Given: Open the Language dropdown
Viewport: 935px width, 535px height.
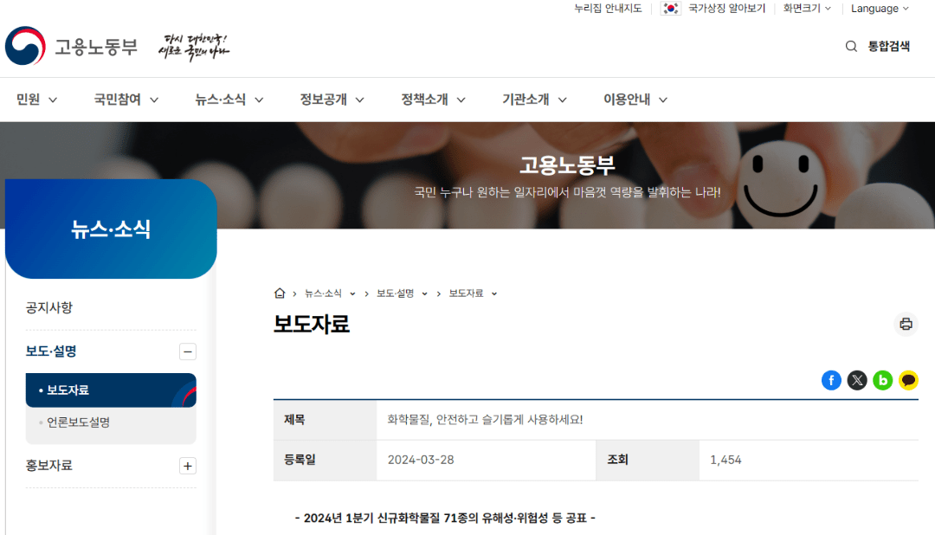Looking at the screenshot, I should tap(880, 9).
